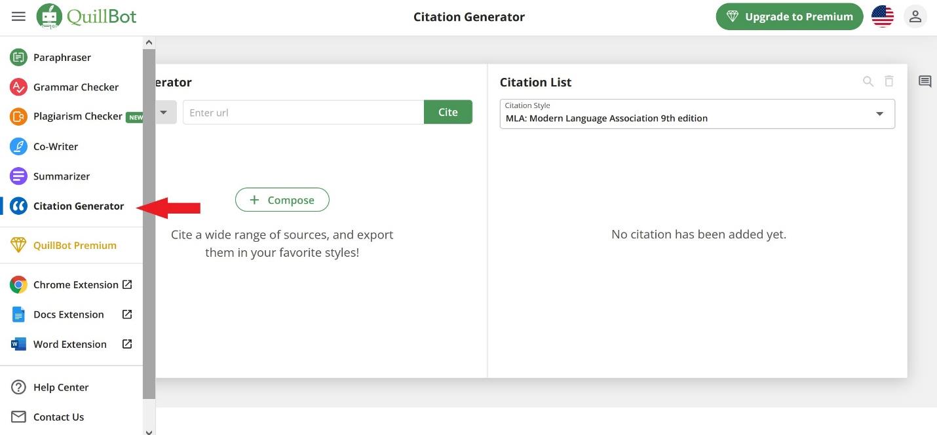Image resolution: width=937 pixels, height=435 pixels.
Task: Open the Paraphraser tool
Action: (62, 57)
